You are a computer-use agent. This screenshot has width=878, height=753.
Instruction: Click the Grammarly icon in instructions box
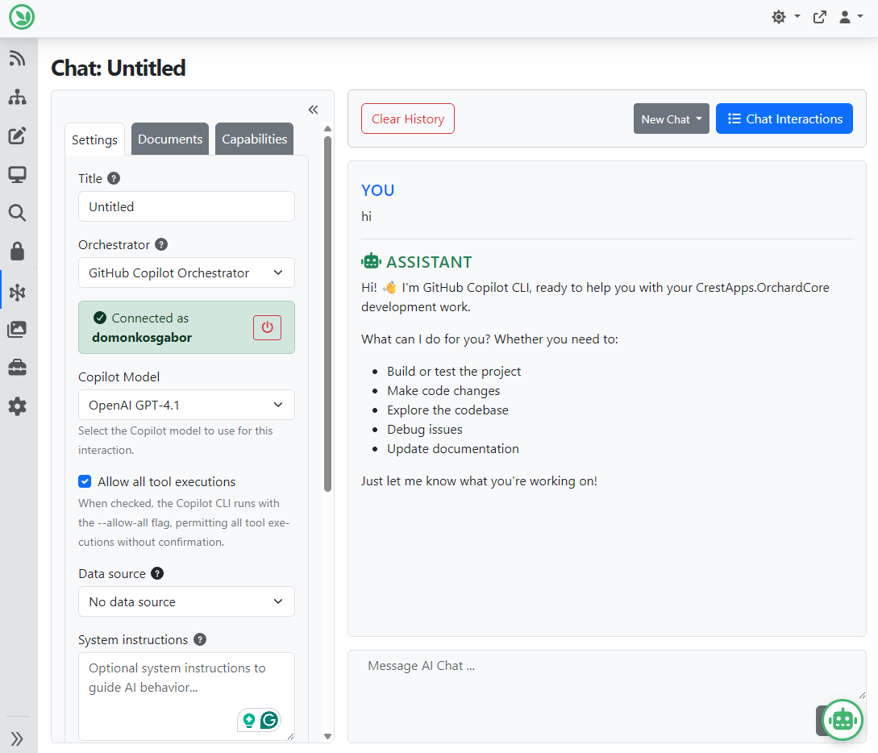[x=269, y=720]
